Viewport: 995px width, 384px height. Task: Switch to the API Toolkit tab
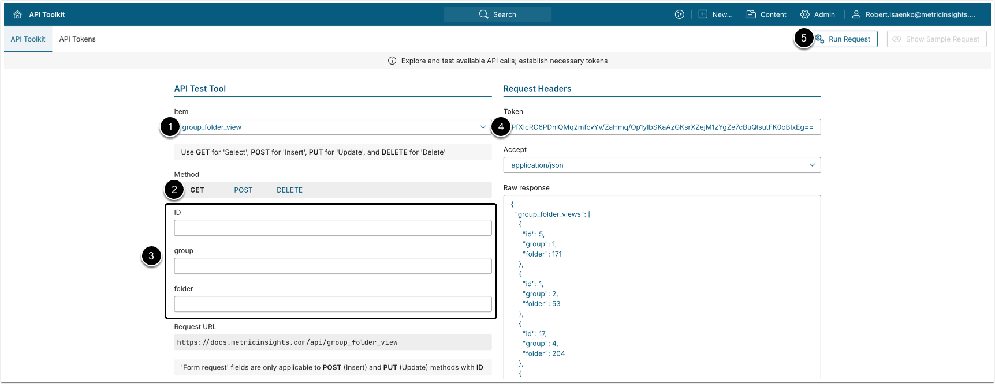tap(28, 39)
